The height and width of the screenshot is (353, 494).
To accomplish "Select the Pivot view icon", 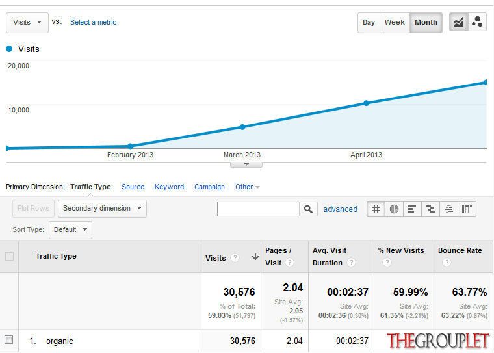I will 467,209.
